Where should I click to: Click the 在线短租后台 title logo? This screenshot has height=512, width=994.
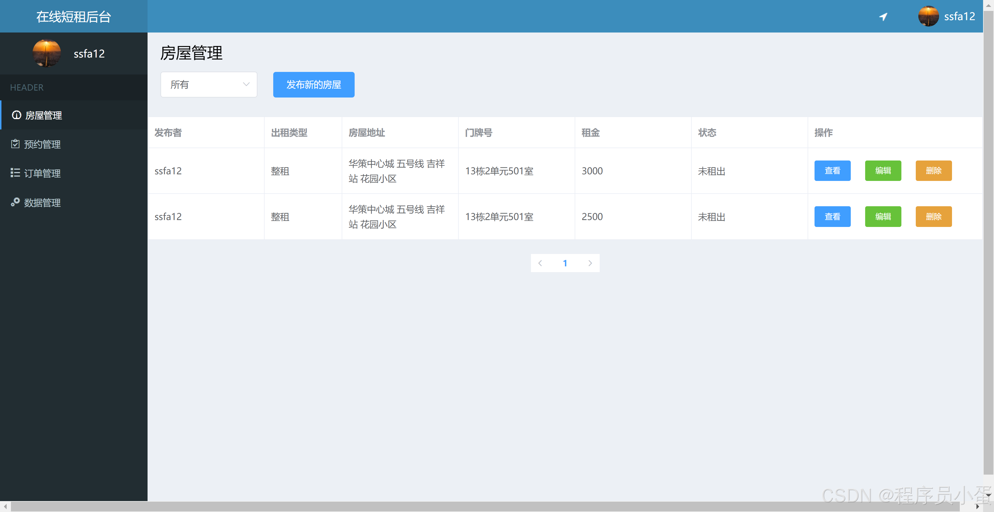(74, 17)
